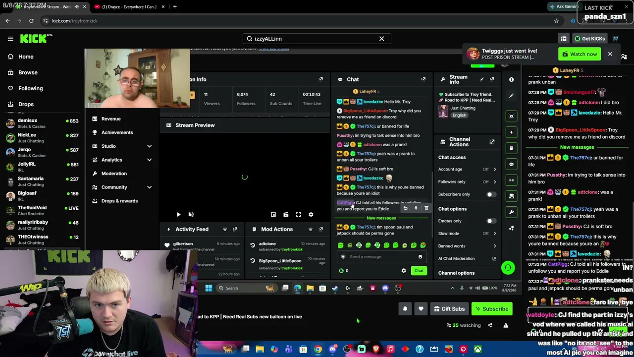Open the emote picker in the chat input

pos(420,257)
